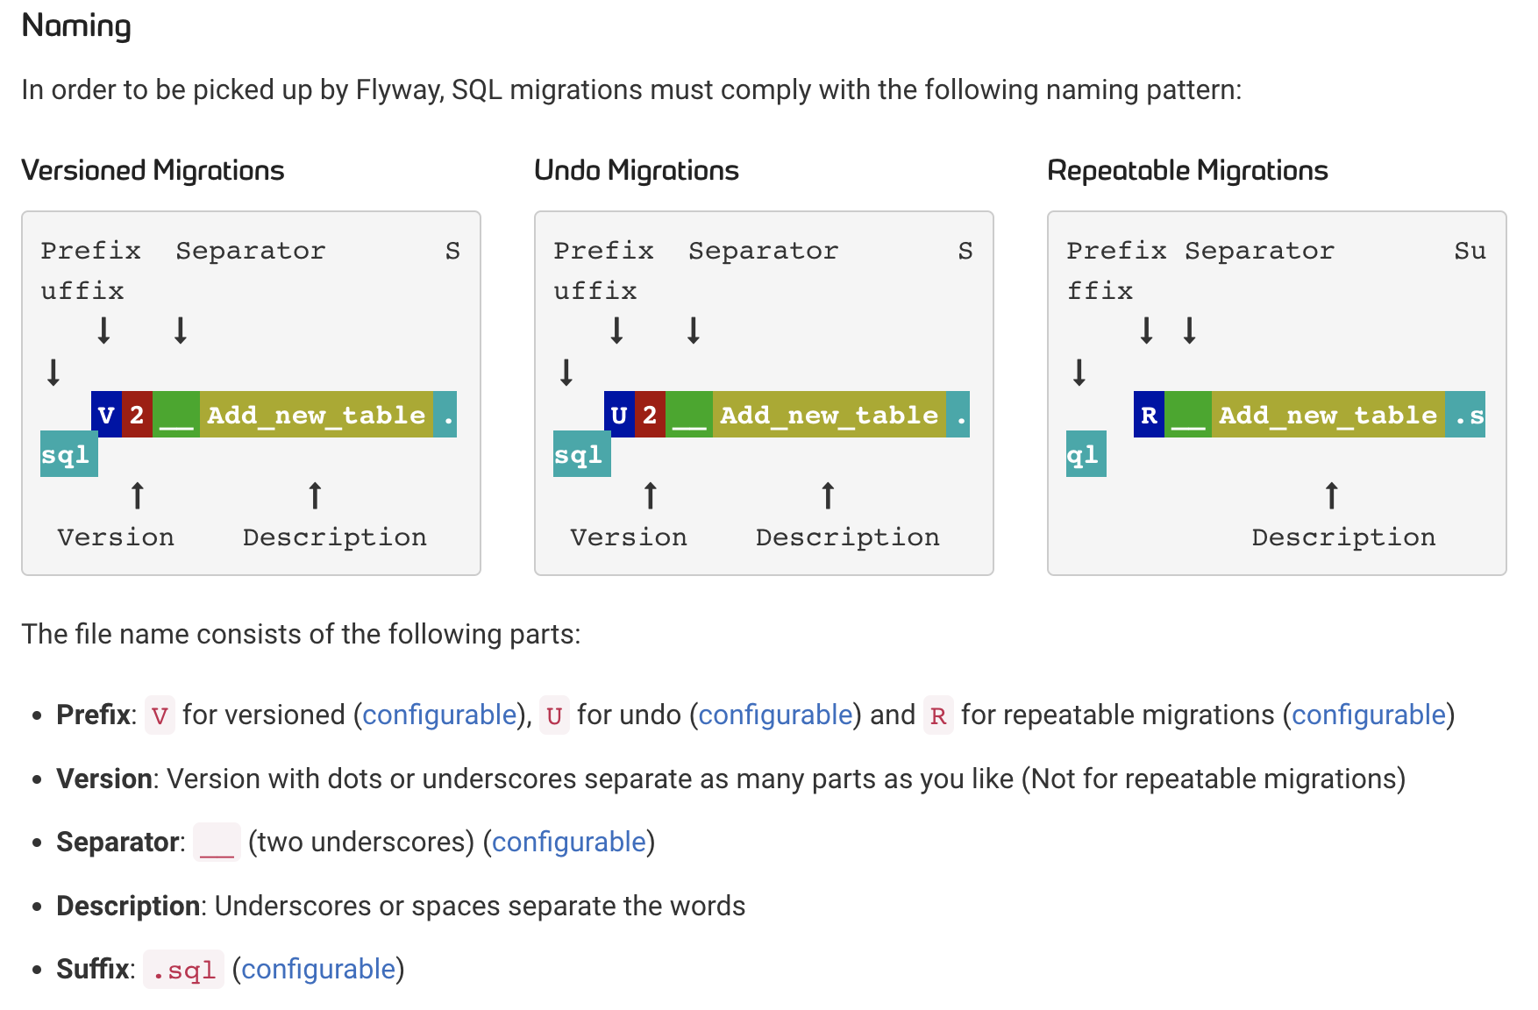Image resolution: width=1538 pixels, height=1010 pixels.
Task: Click the inline code 'U' in Prefix bullet
Action: point(554,715)
